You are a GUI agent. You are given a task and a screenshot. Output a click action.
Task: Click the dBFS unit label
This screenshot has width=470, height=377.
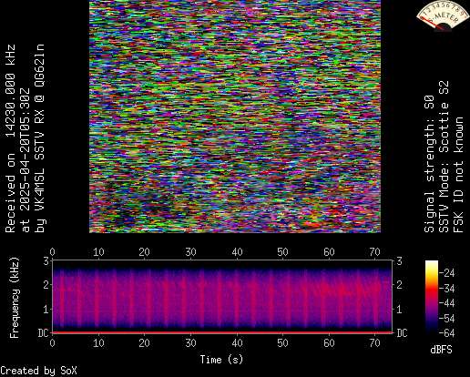coord(441,350)
